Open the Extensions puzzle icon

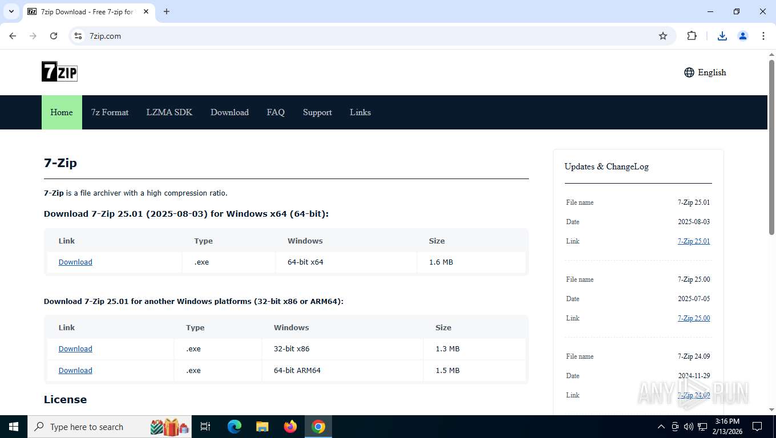pos(692,36)
